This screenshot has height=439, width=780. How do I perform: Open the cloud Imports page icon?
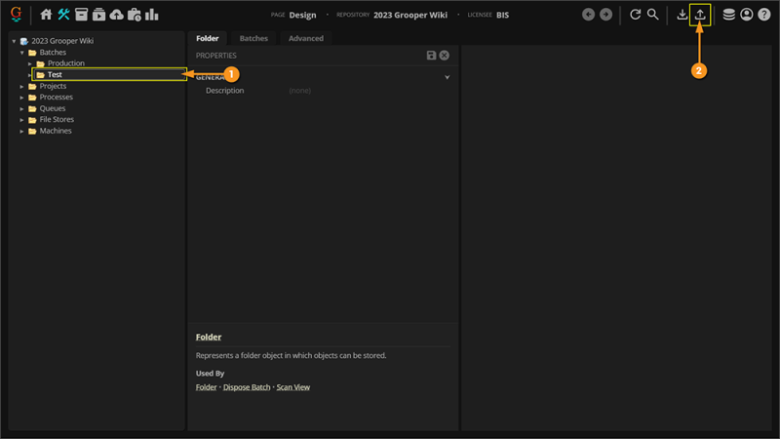click(x=116, y=15)
